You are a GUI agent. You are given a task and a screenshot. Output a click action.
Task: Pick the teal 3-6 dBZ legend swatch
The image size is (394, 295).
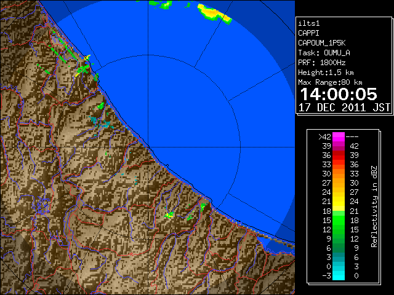click(339, 257)
